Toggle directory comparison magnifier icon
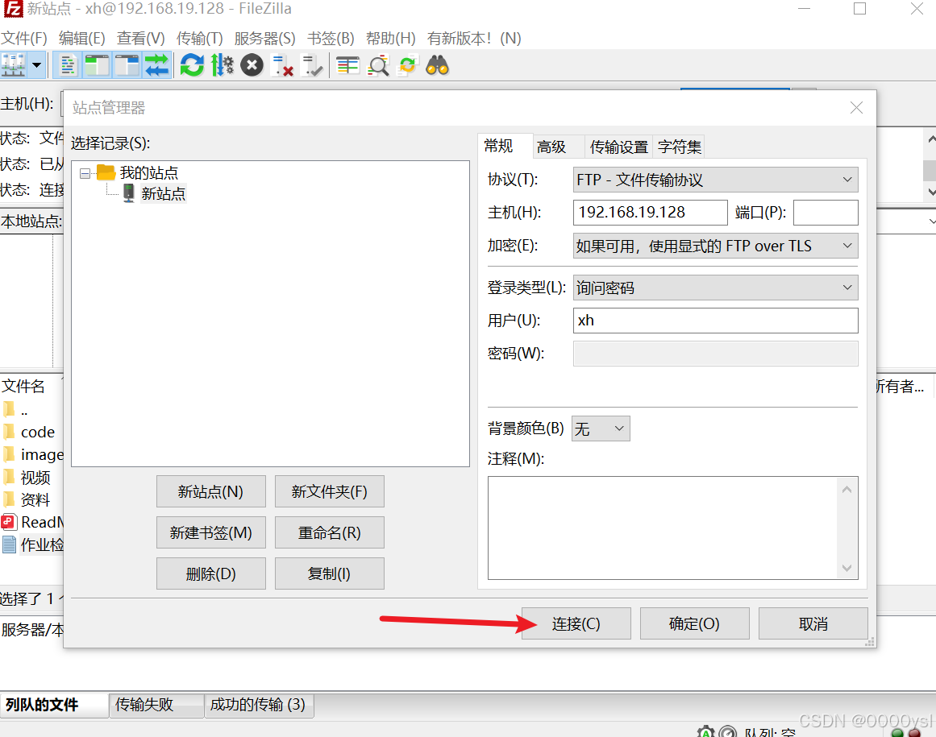936x737 pixels. coord(378,65)
